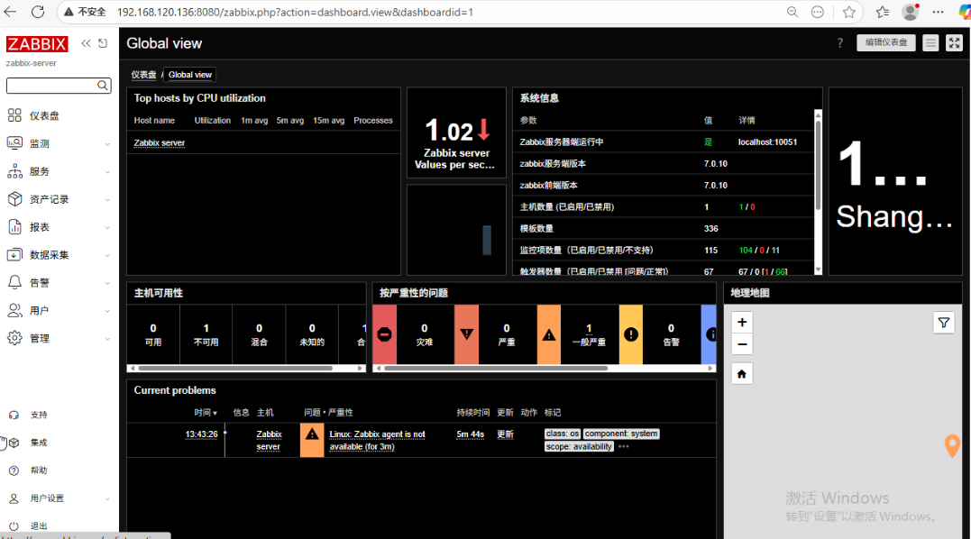Viewport: 971px width, 539px height.
Task: Open the Zabbix server host link
Action: [x=159, y=142]
